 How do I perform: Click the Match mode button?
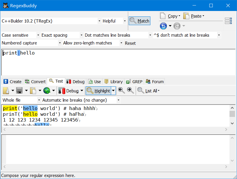point(139,21)
